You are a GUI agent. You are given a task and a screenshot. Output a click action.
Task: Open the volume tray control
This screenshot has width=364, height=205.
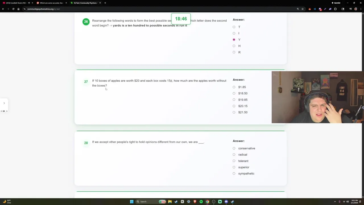click(347, 202)
